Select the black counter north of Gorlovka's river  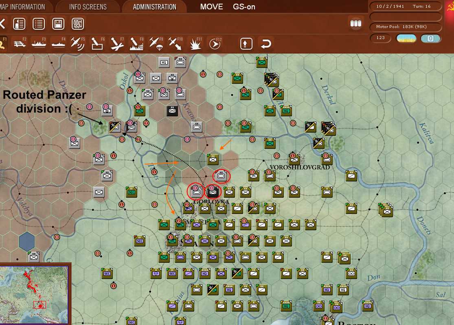(172, 111)
